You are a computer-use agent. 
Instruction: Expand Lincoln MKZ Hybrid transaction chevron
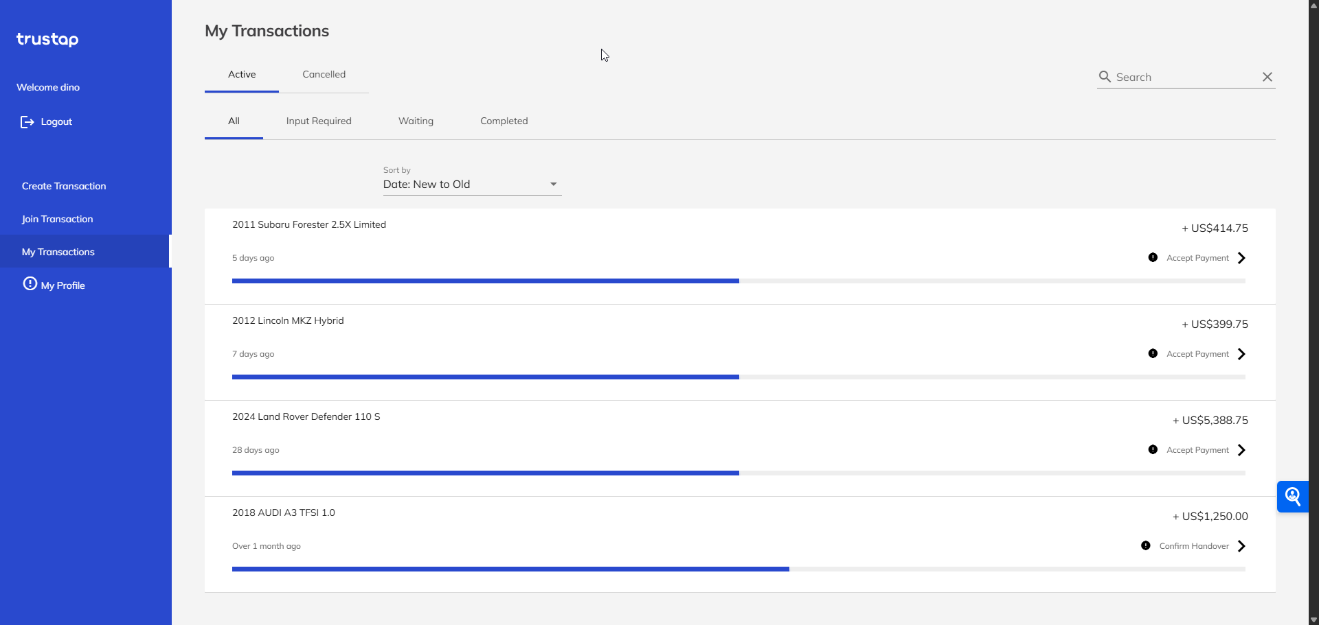[x=1241, y=354]
